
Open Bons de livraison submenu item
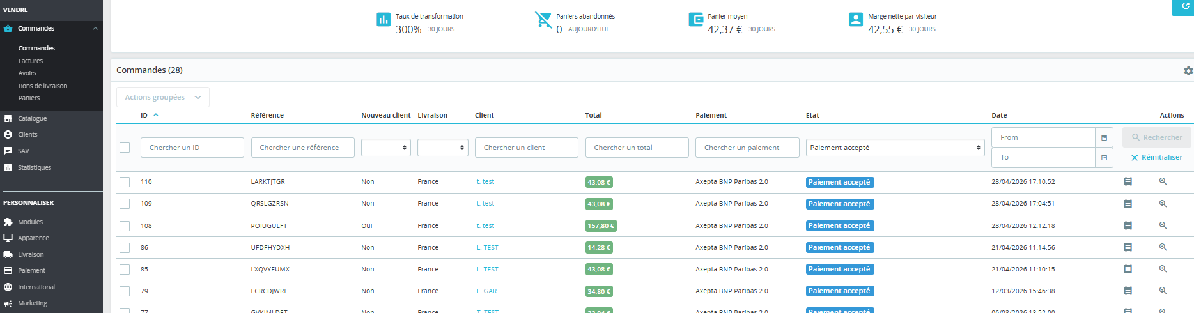pos(43,86)
